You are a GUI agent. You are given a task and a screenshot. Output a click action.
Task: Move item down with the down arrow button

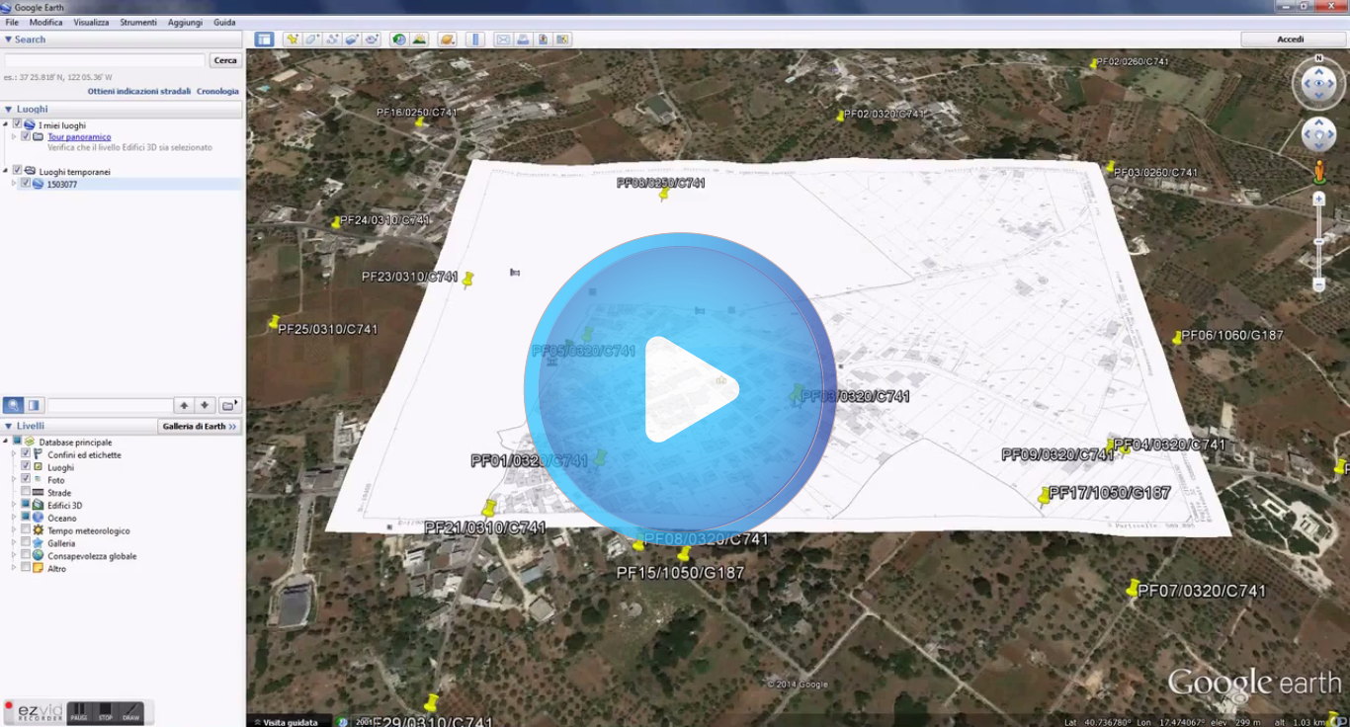coord(205,405)
